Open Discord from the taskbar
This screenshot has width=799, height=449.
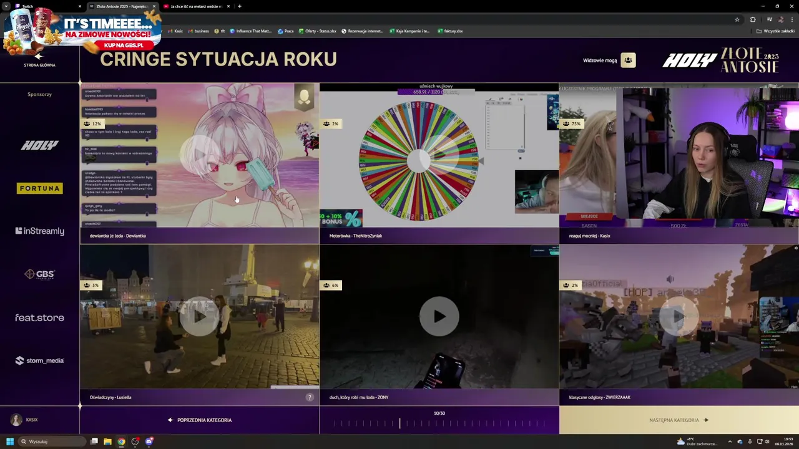pos(149,442)
